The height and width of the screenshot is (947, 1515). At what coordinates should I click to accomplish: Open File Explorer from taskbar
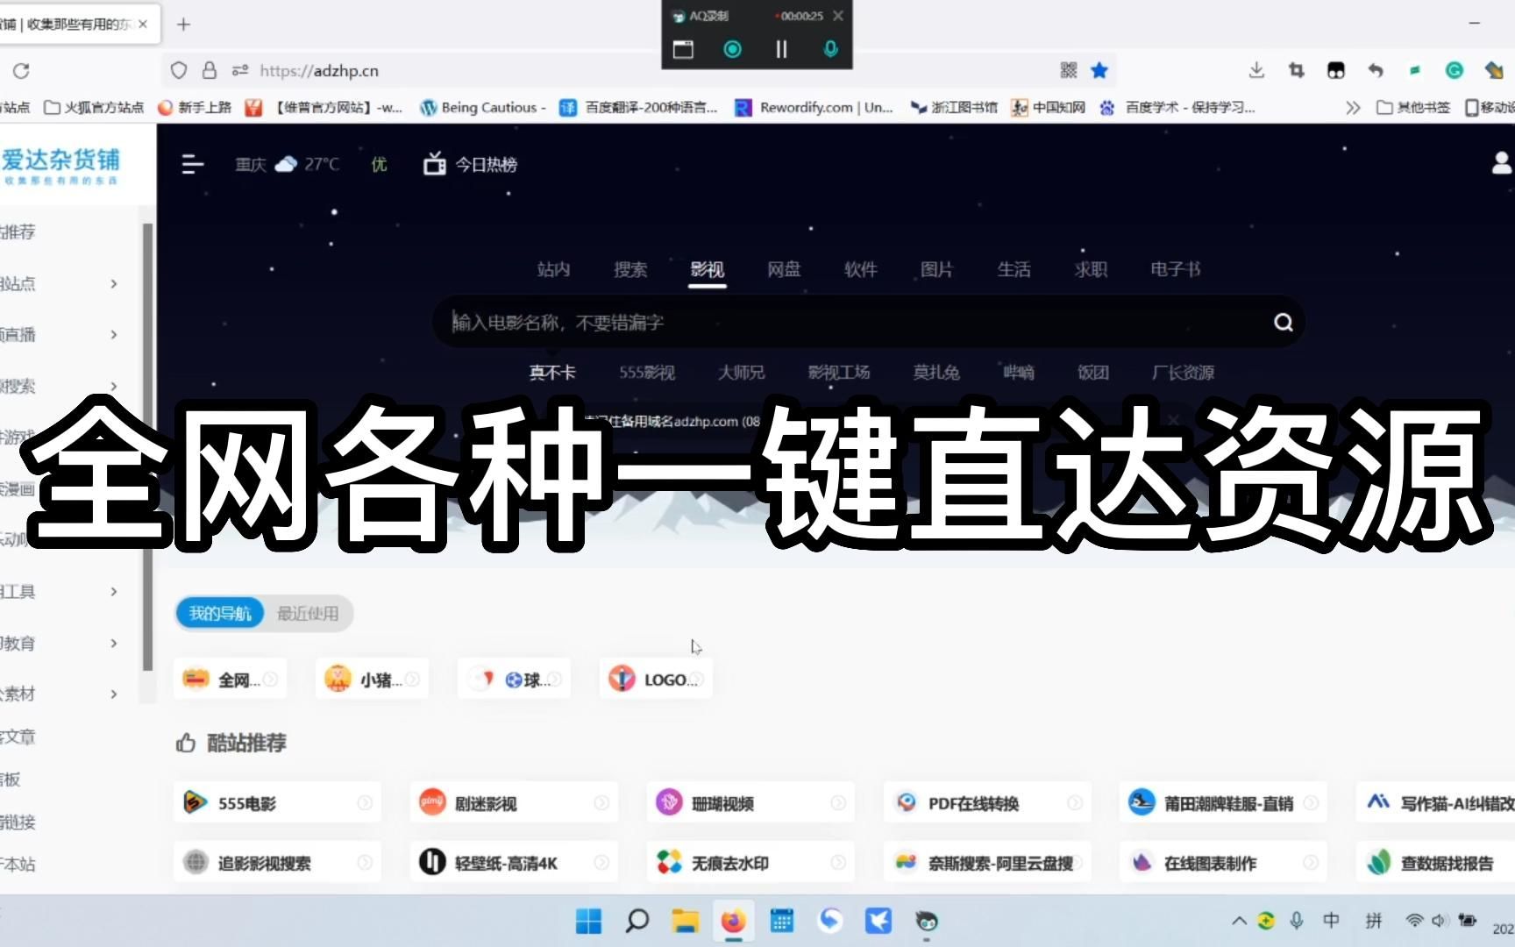pyautogui.click(x=685, y=921)
